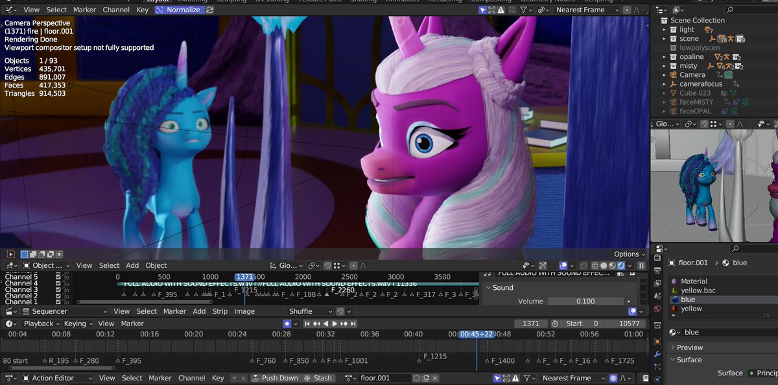Screen dimensions: 778x385
Task: Click the end frame field showing 10577
Action: tap(625, 324)
